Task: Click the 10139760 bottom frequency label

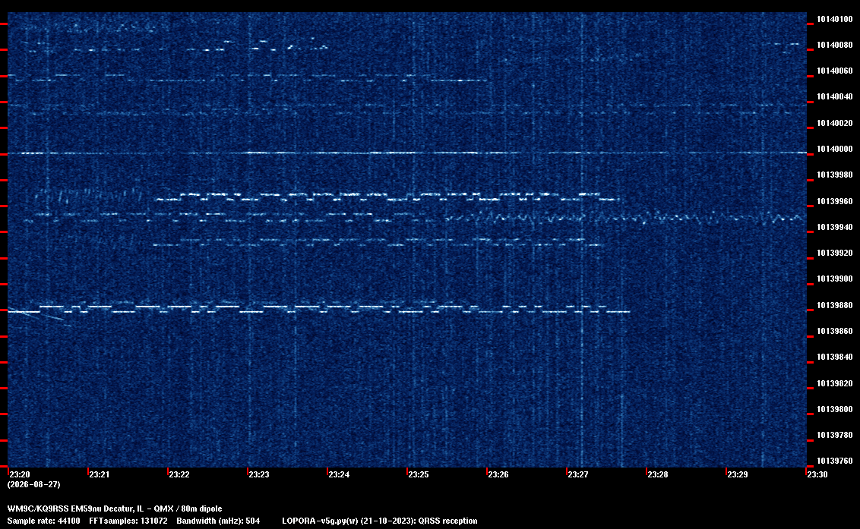Action: (x=835, y=461)
